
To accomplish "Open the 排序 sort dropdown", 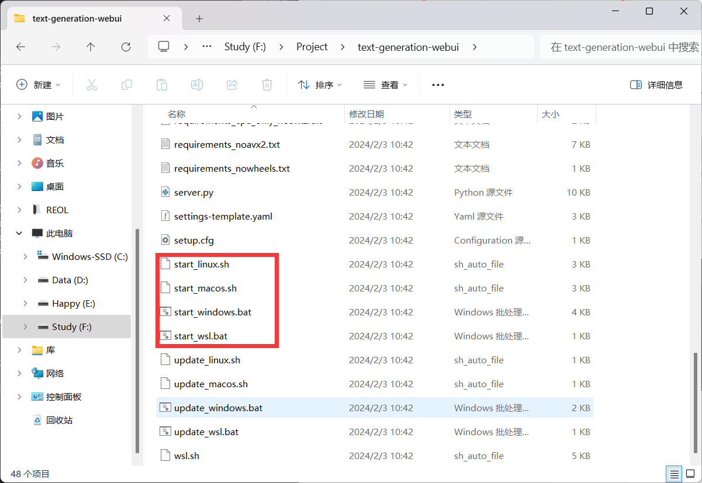I will (320, 85).
